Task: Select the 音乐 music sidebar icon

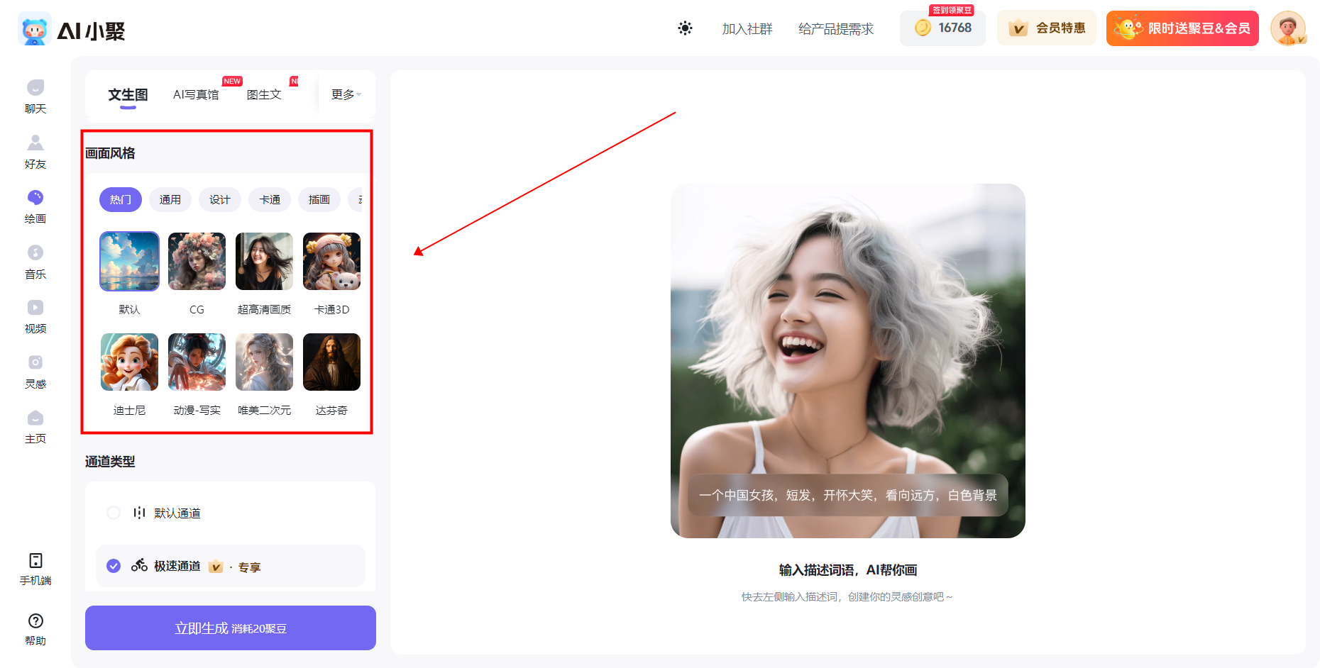Action: tap(35, 254)
